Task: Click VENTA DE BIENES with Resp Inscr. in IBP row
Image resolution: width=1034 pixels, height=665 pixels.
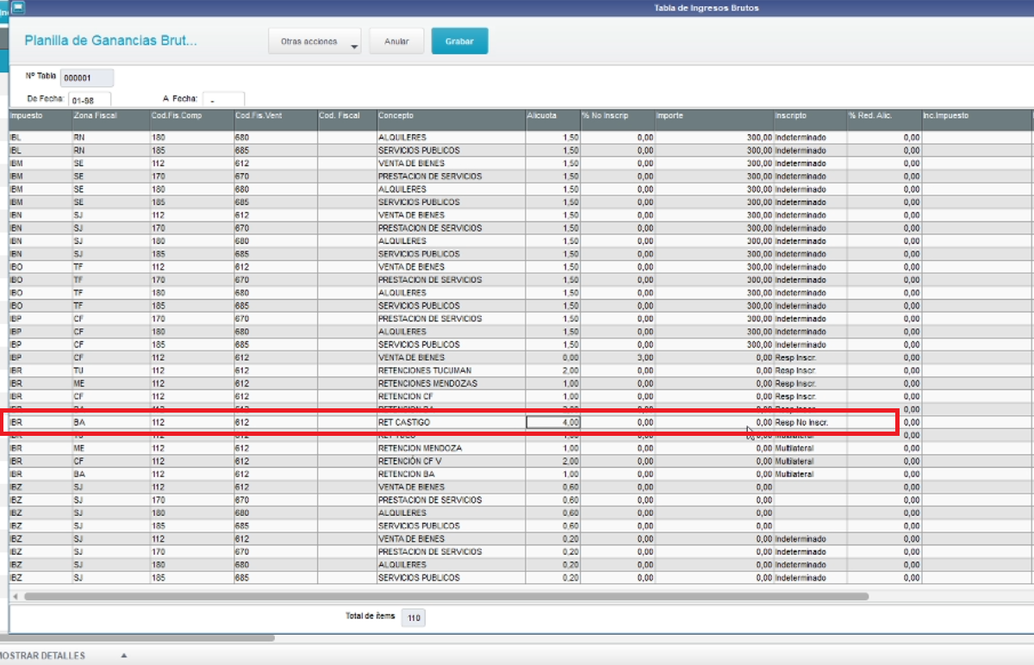Action: [451, 357]
